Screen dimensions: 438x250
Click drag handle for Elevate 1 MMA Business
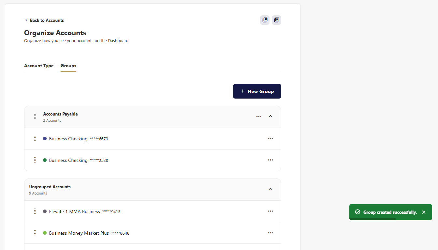pos(35,211)
